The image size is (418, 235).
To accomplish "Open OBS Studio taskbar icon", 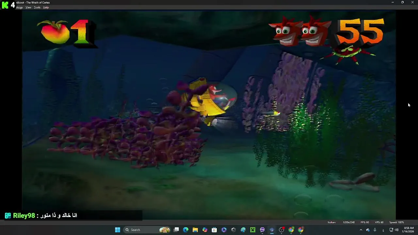I will point(281,230).
